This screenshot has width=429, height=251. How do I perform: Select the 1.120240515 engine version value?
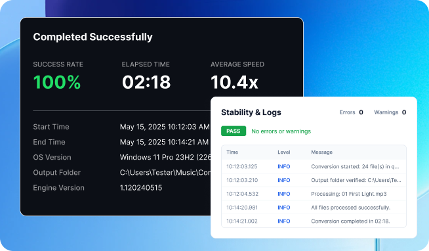point(141,188)
